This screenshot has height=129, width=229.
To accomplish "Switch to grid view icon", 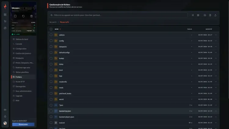I will (x=198, y=15).
